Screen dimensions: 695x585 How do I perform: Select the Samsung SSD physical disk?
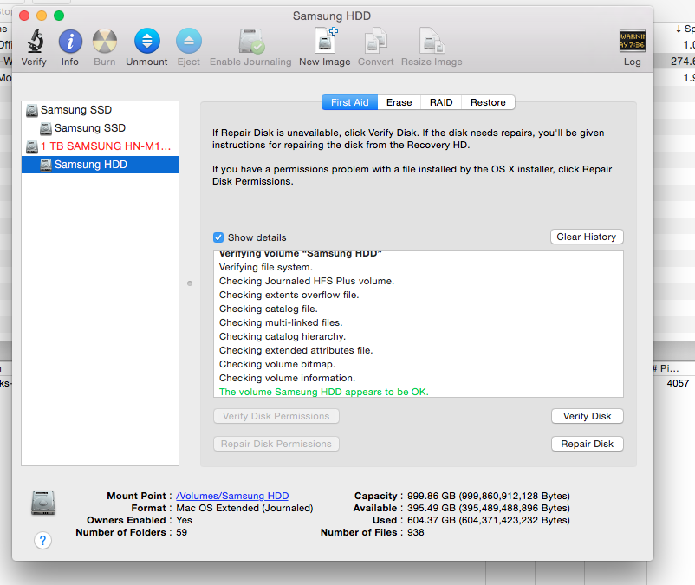(101, 110)
